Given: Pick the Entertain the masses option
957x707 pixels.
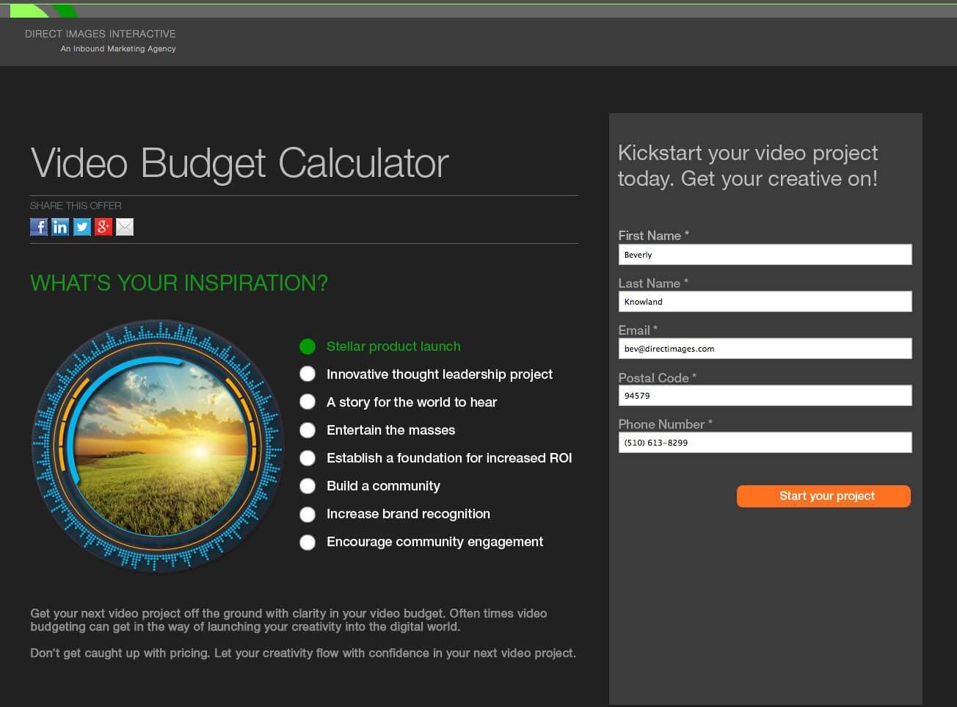Looking at the screenshot, I should pyautogui.click(x=308, y=430).
